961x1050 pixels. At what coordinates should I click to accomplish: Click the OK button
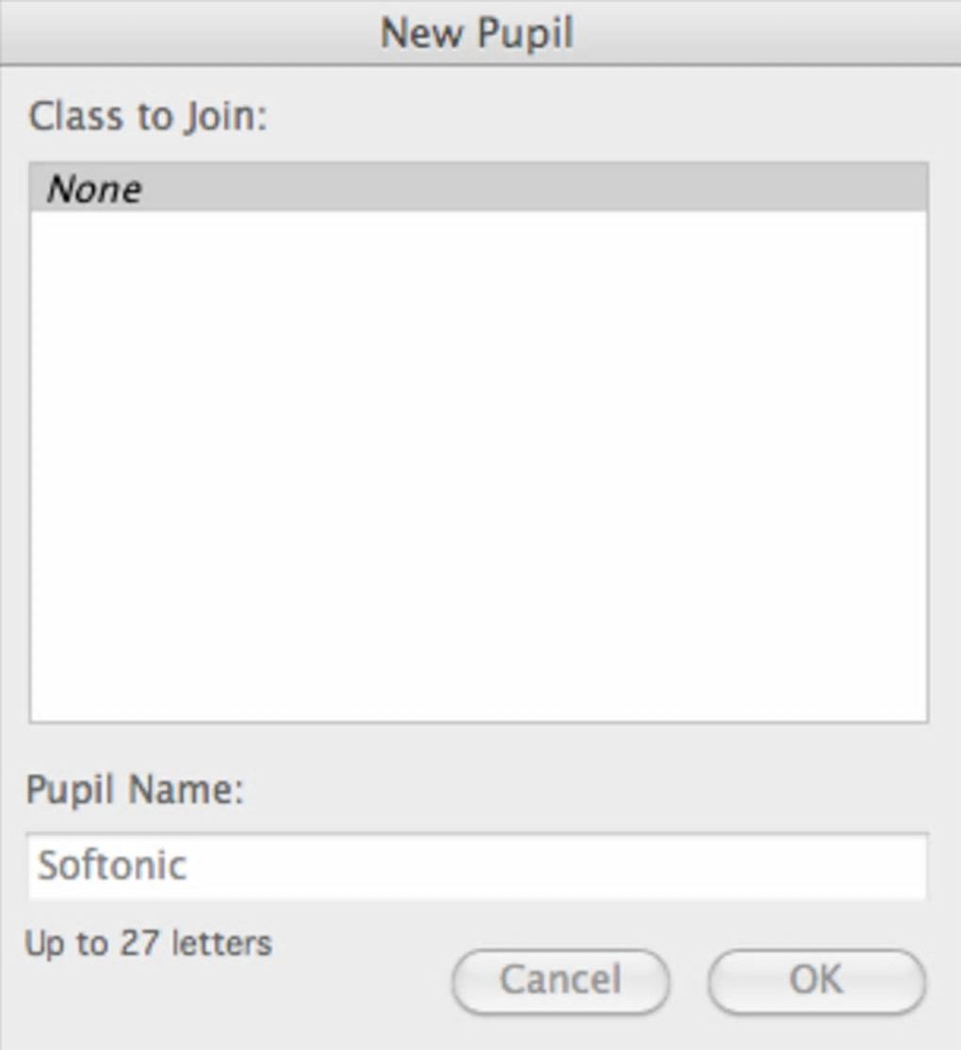pyautogui.click(x=816, y=980)
